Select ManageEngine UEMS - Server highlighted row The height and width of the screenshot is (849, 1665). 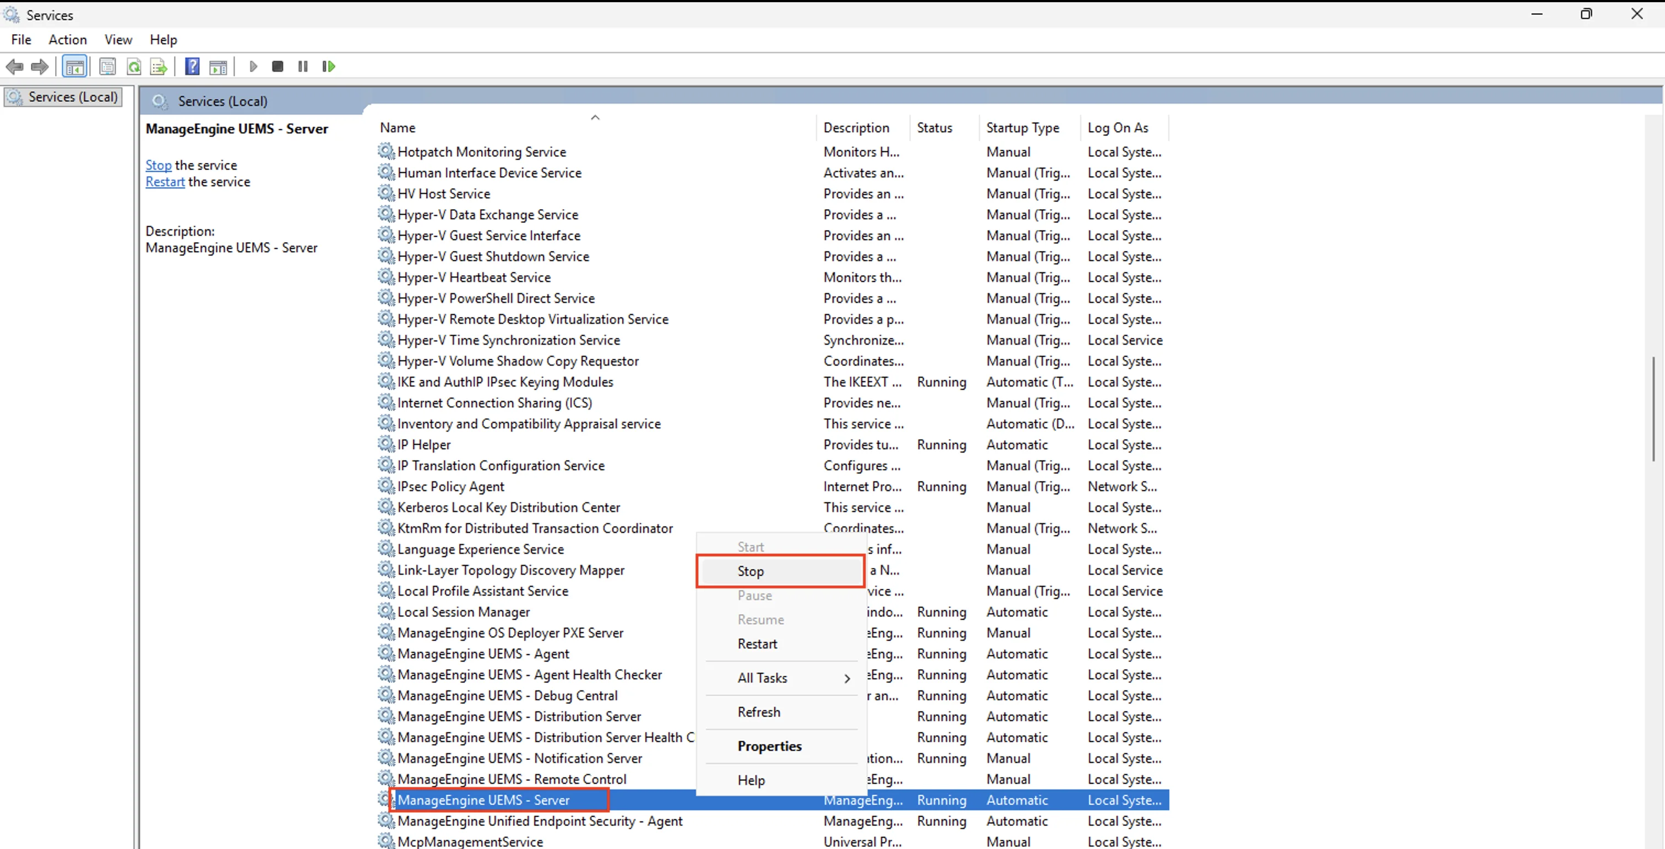773,800
